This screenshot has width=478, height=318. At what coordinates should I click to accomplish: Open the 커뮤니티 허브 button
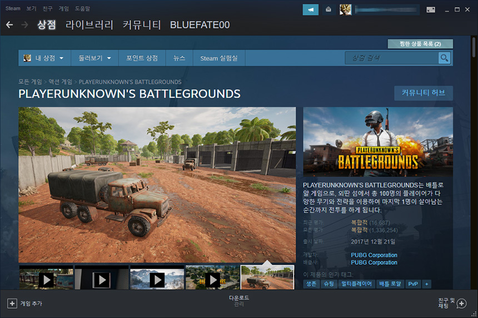[424, 93]
